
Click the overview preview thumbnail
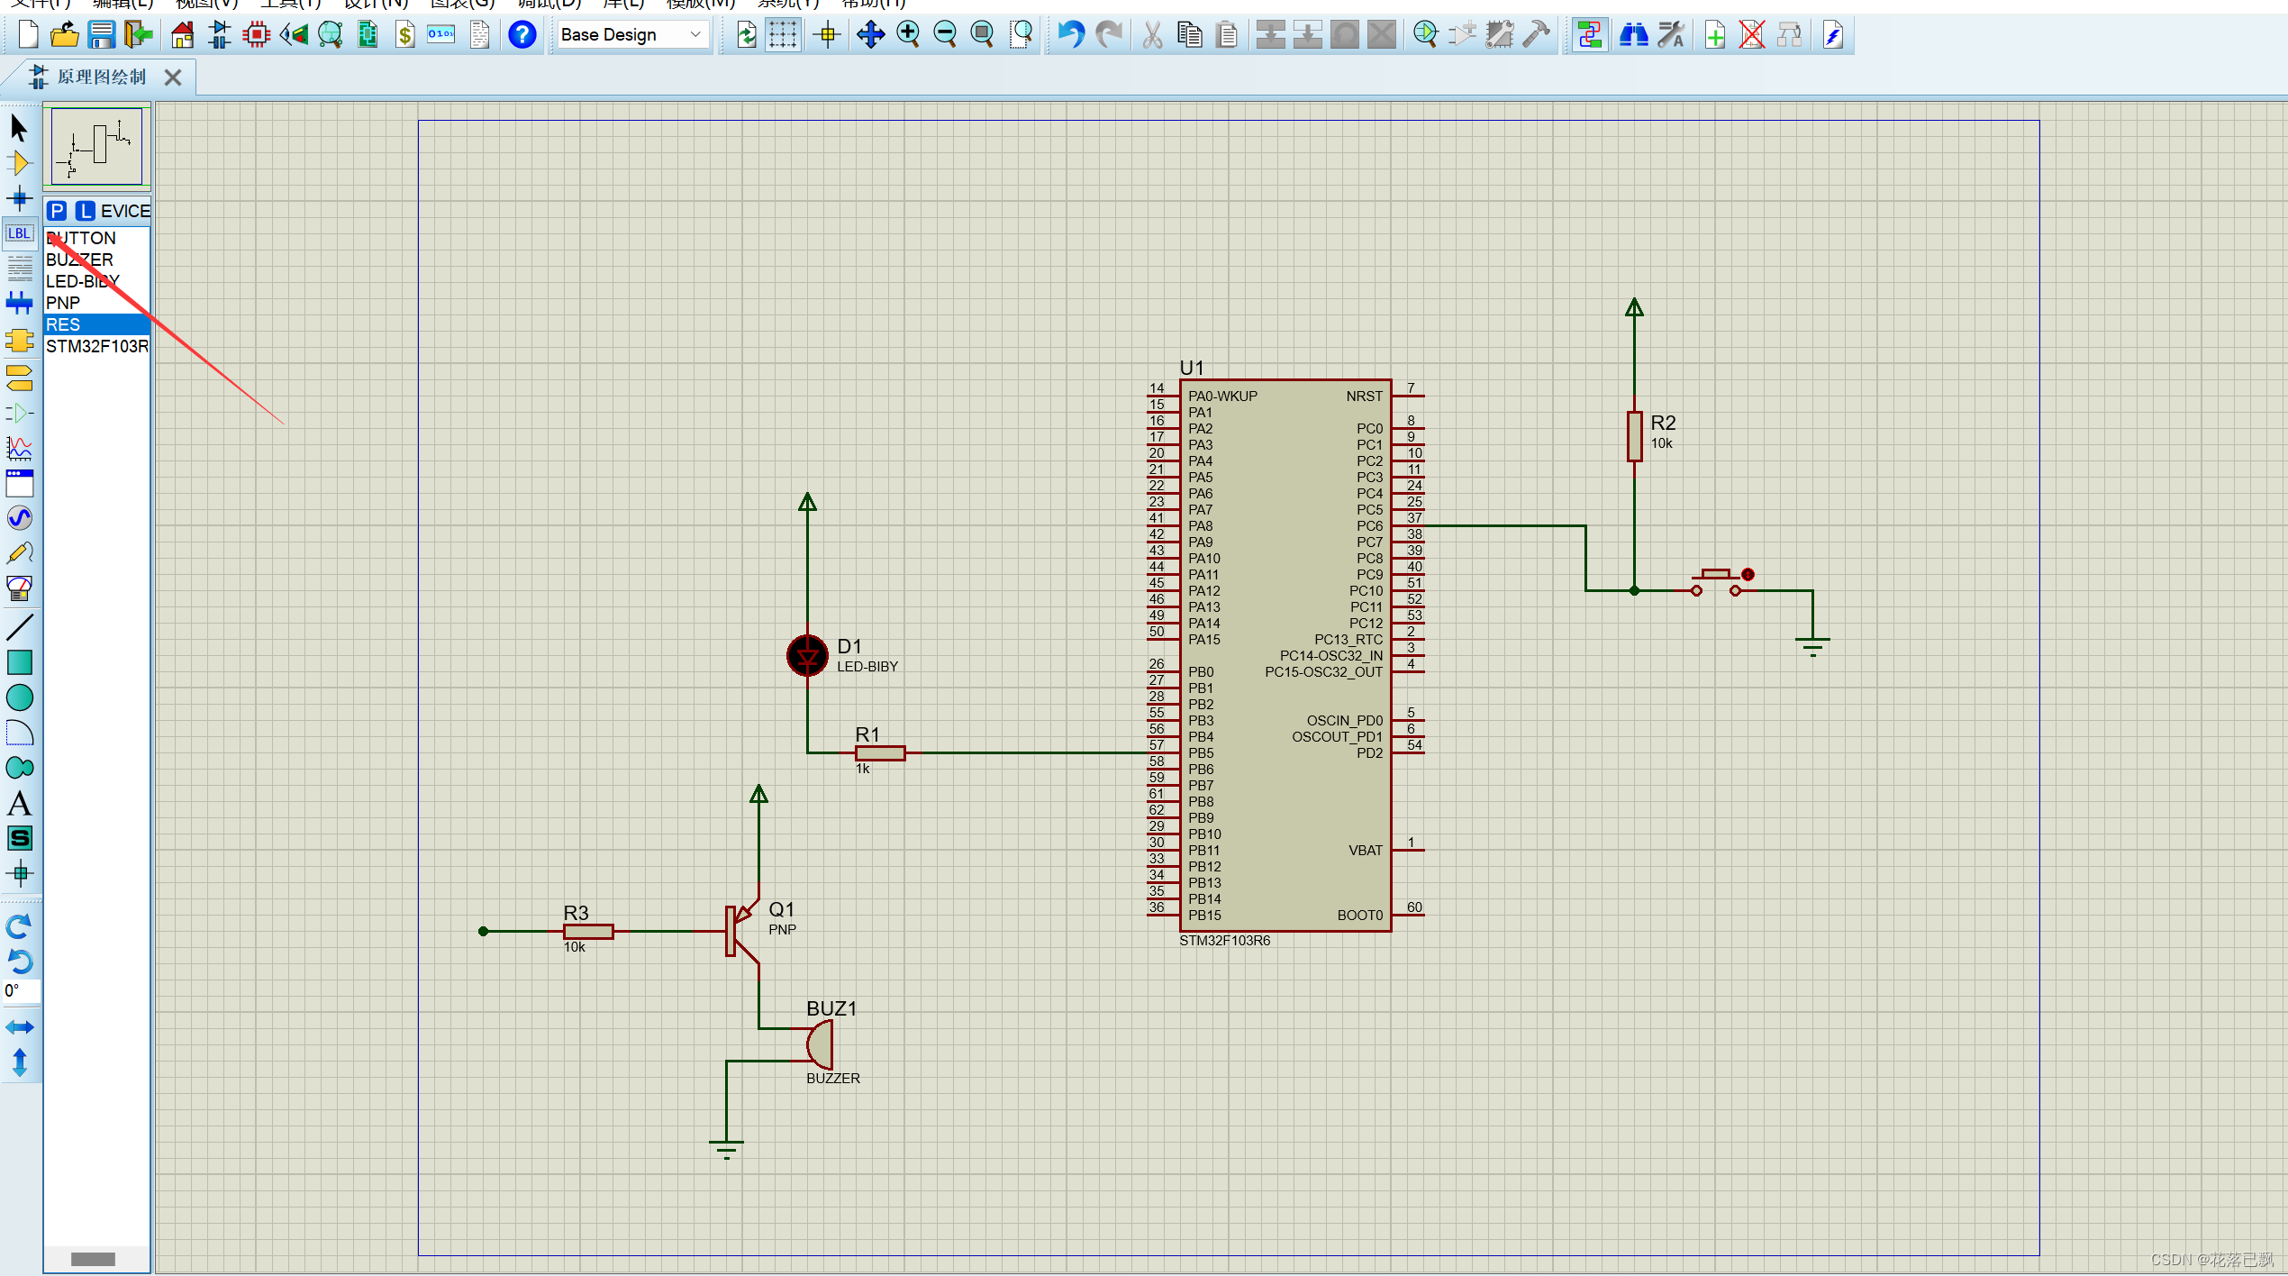click(96, 146)
